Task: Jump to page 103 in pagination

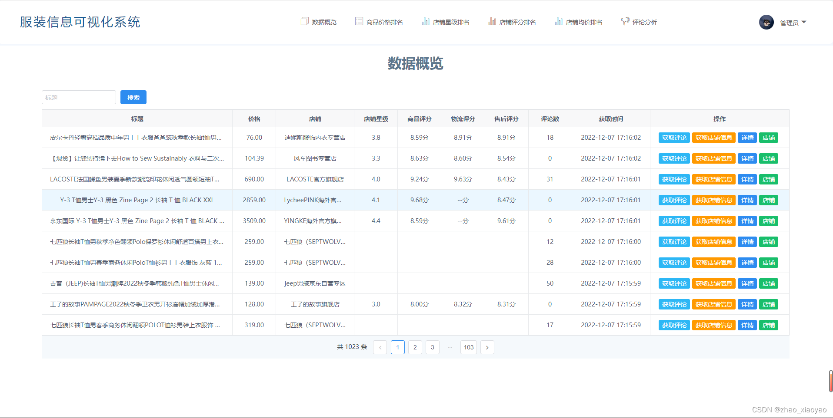Action: [468, 347]
